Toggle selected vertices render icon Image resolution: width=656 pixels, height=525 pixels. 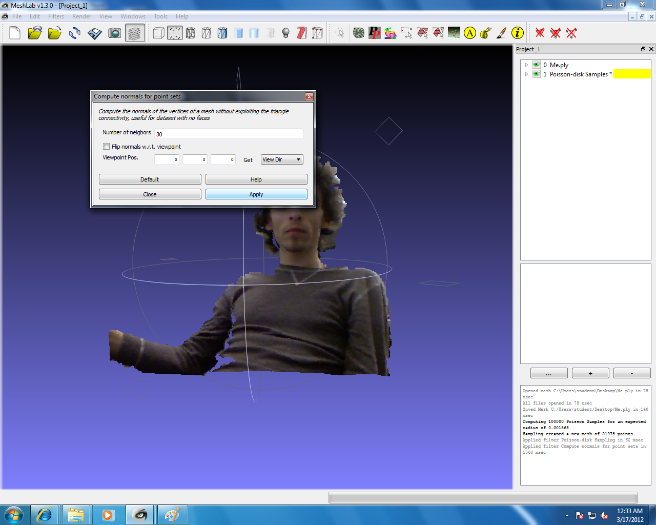click(x=318, y=33)
